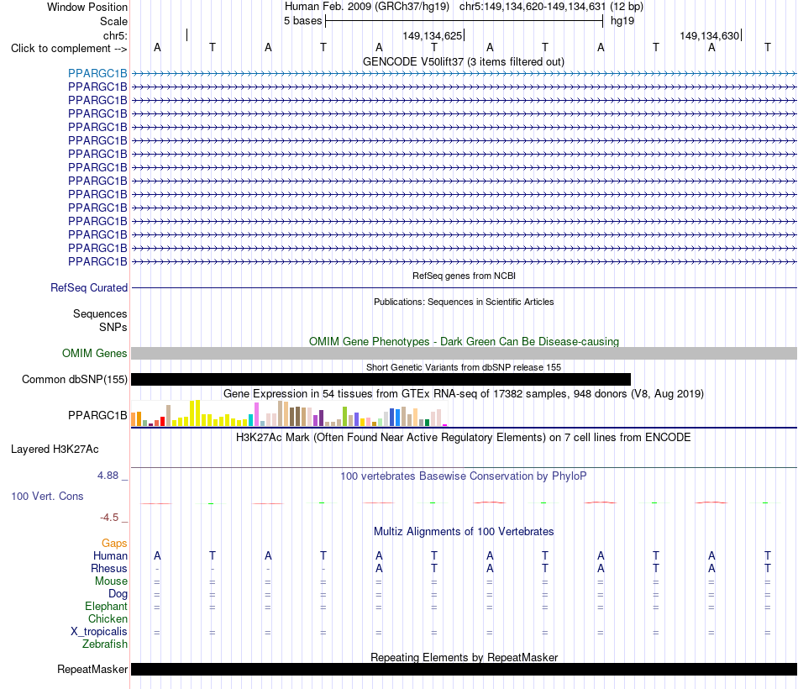Click the 100 Vert. Cons label
798x689 pixels.
[x=47, y=496]
